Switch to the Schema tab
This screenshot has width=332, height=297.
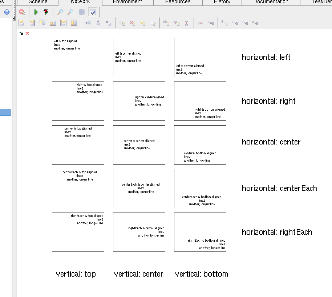click(38, 2)
